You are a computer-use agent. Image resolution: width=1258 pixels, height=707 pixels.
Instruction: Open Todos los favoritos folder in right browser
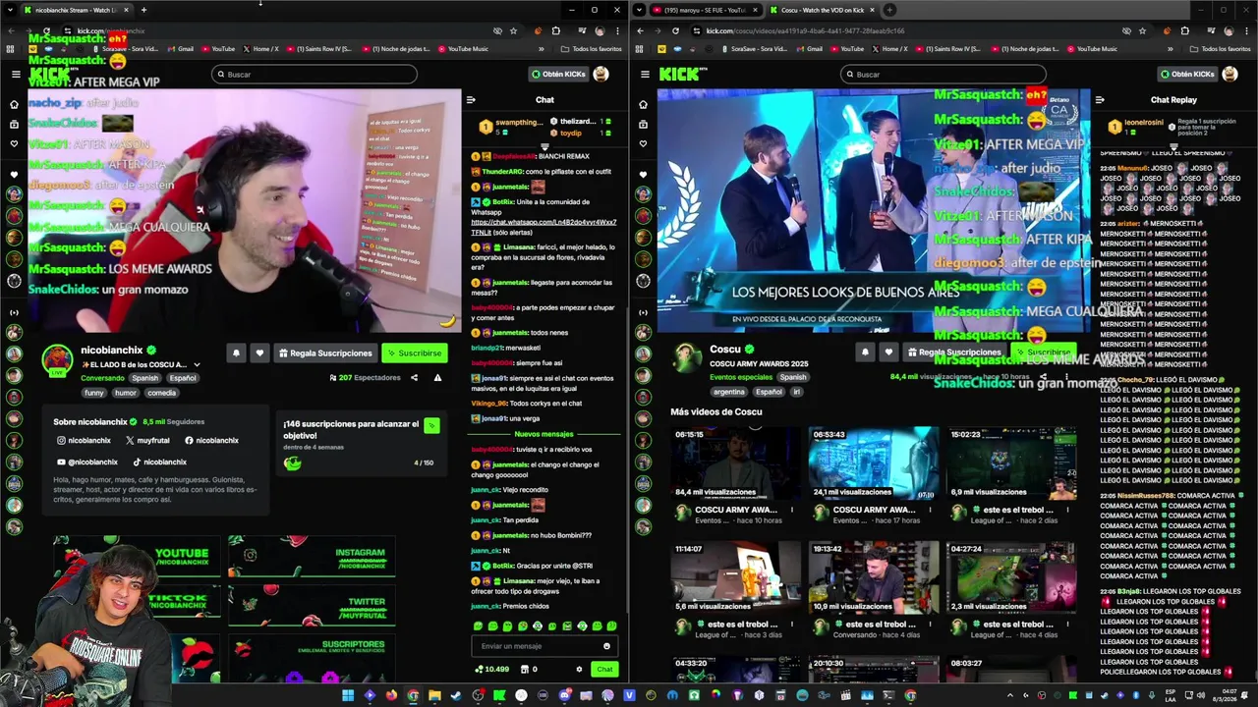click(1220, 48)
